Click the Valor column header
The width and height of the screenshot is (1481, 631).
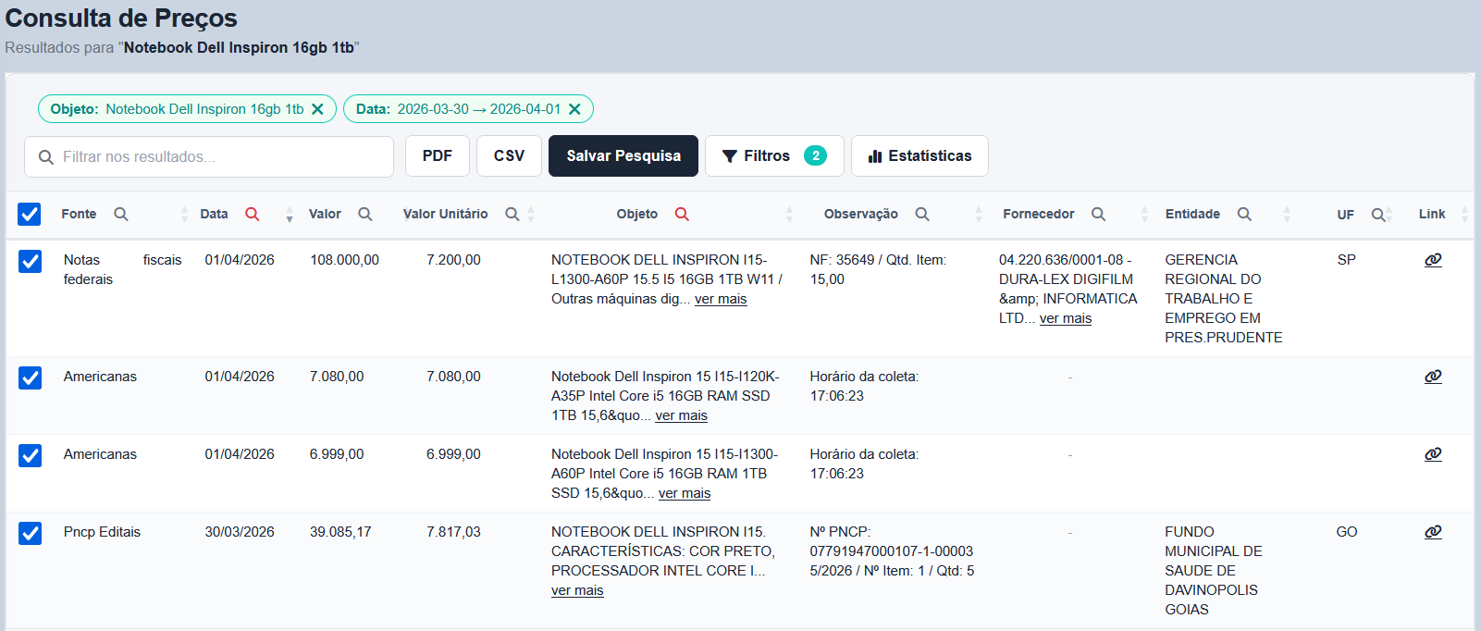pos(325,214)
